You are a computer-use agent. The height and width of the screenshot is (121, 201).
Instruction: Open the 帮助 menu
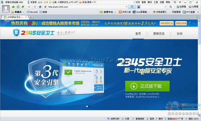[168, 2]
